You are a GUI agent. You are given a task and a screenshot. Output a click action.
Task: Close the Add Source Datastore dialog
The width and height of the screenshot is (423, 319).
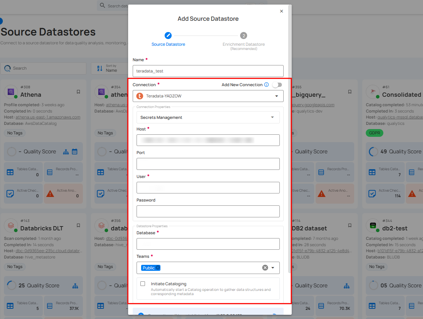pyautogui.click(x=281, y=11)
